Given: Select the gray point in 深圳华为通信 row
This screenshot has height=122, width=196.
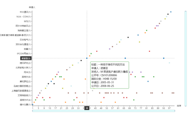Looking at the screenshot, I should coord(117,44).
